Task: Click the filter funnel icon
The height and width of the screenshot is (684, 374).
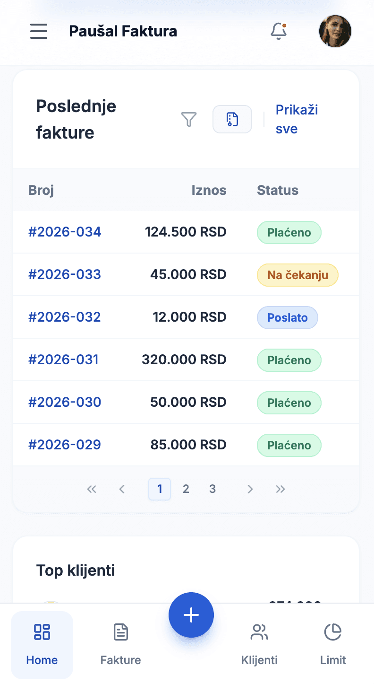Action: coord(189,119)
